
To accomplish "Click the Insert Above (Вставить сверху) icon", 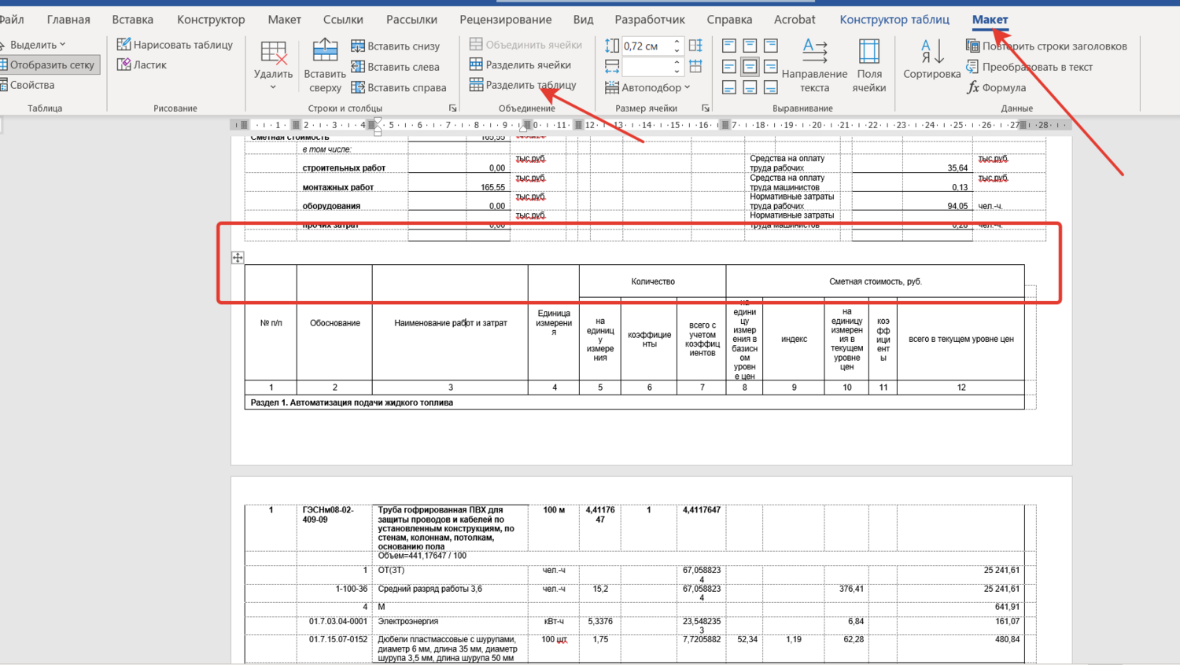I will [x=325, y=52].
